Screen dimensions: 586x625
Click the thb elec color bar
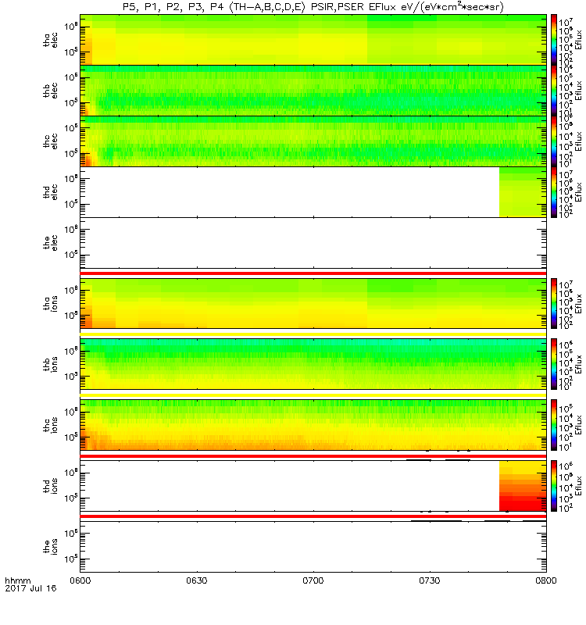[554, 91]
